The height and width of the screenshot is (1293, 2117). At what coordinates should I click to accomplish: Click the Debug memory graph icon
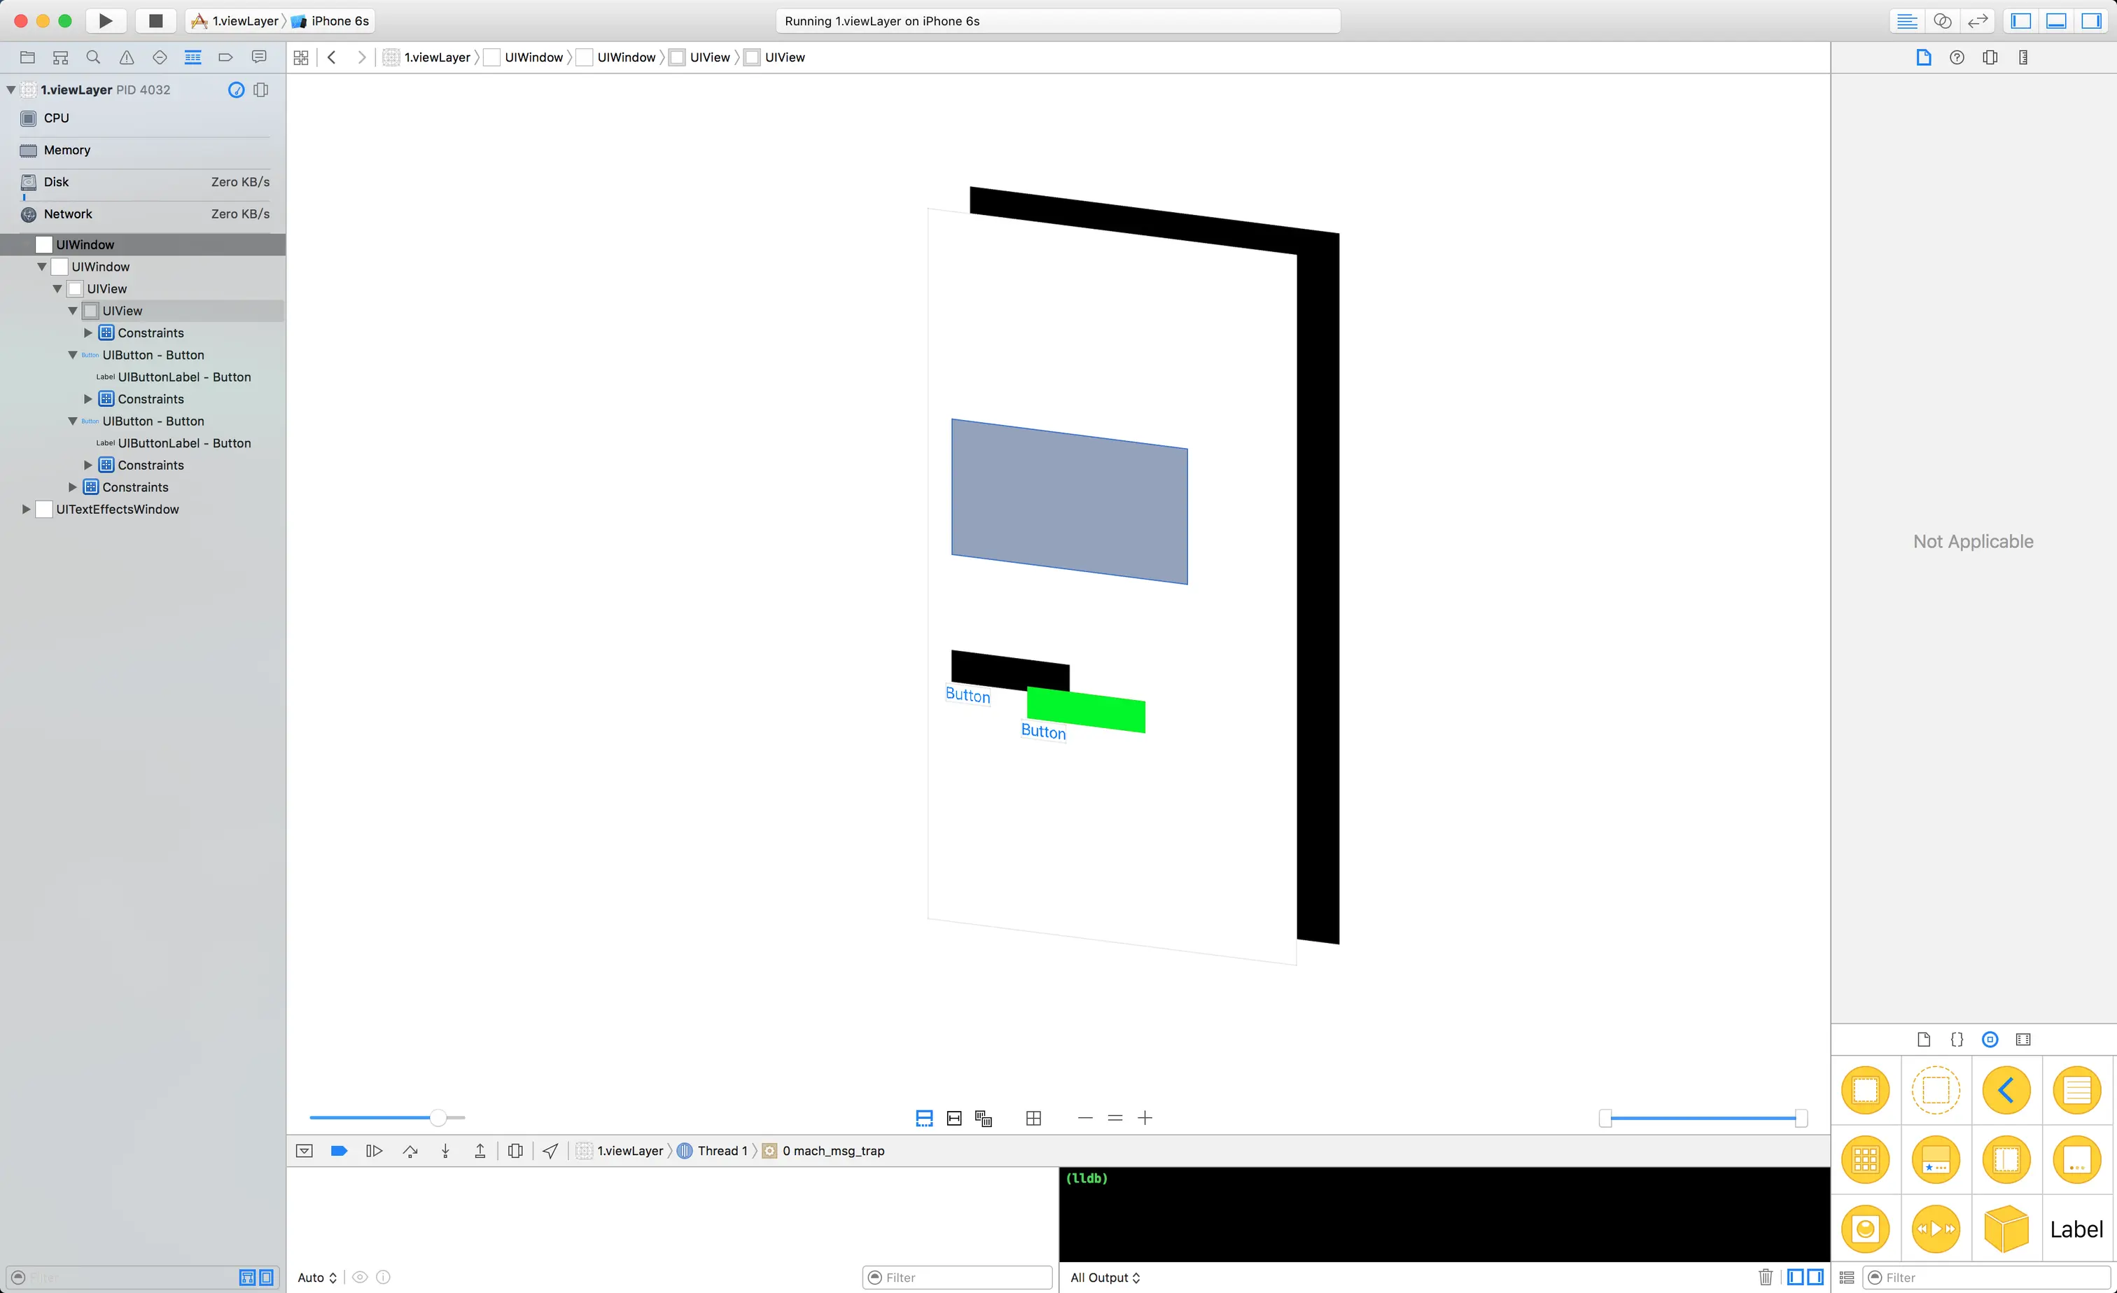[515, 1150]
